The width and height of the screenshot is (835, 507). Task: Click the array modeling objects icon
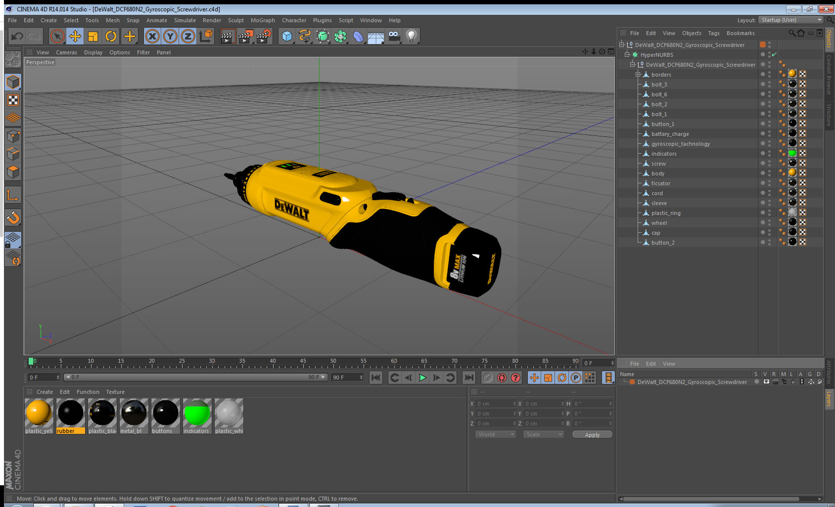[x=340, y=36]
